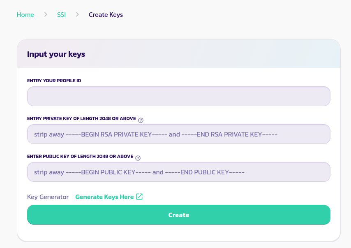Focus the profile ID input field
This screenshot has height=248, width=351.
point(178,96)
